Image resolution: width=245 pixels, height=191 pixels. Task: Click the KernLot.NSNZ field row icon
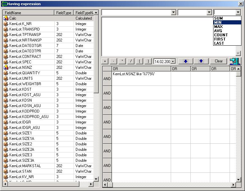click(x=6, y=68)
